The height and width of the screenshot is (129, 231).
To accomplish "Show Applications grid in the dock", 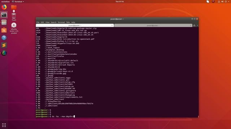I will tap(4, 125).
